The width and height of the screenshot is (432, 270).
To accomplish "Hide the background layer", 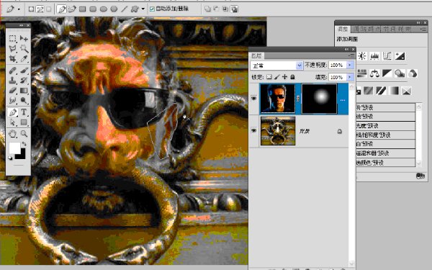I will (253, 130).
